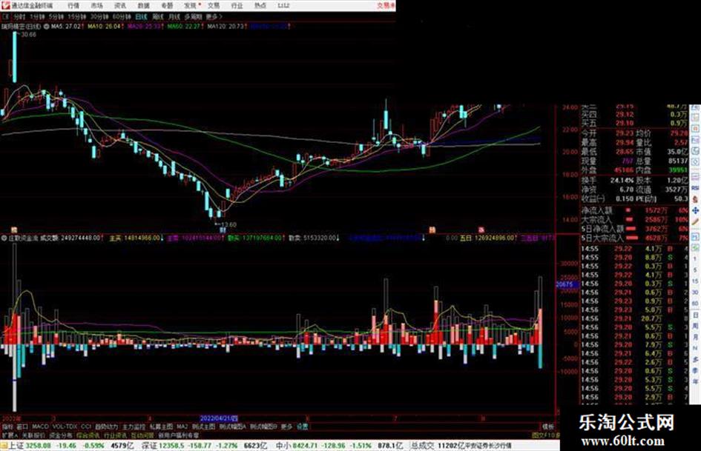The height and width of the screenshot is (451, 701).
Task: Open the 热点 menu
Action: (260, 6)
